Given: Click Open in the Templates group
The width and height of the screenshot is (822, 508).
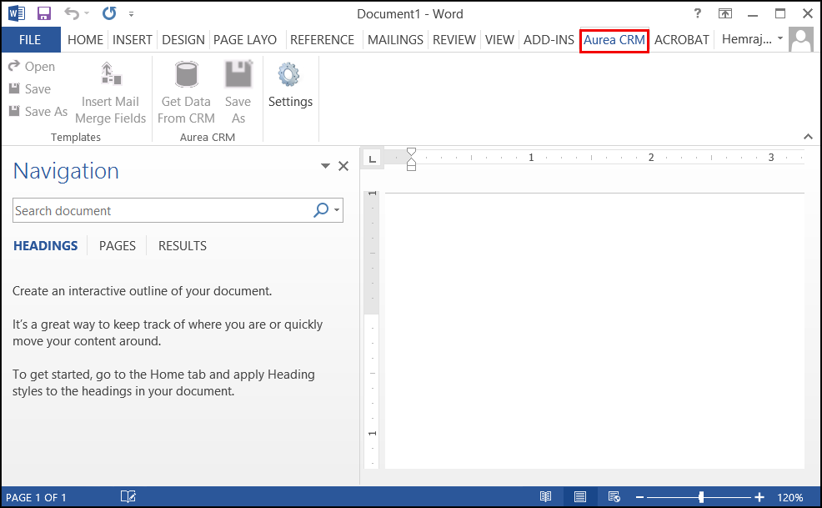Looking at the screenshot, I should click(x=32, y=67).
